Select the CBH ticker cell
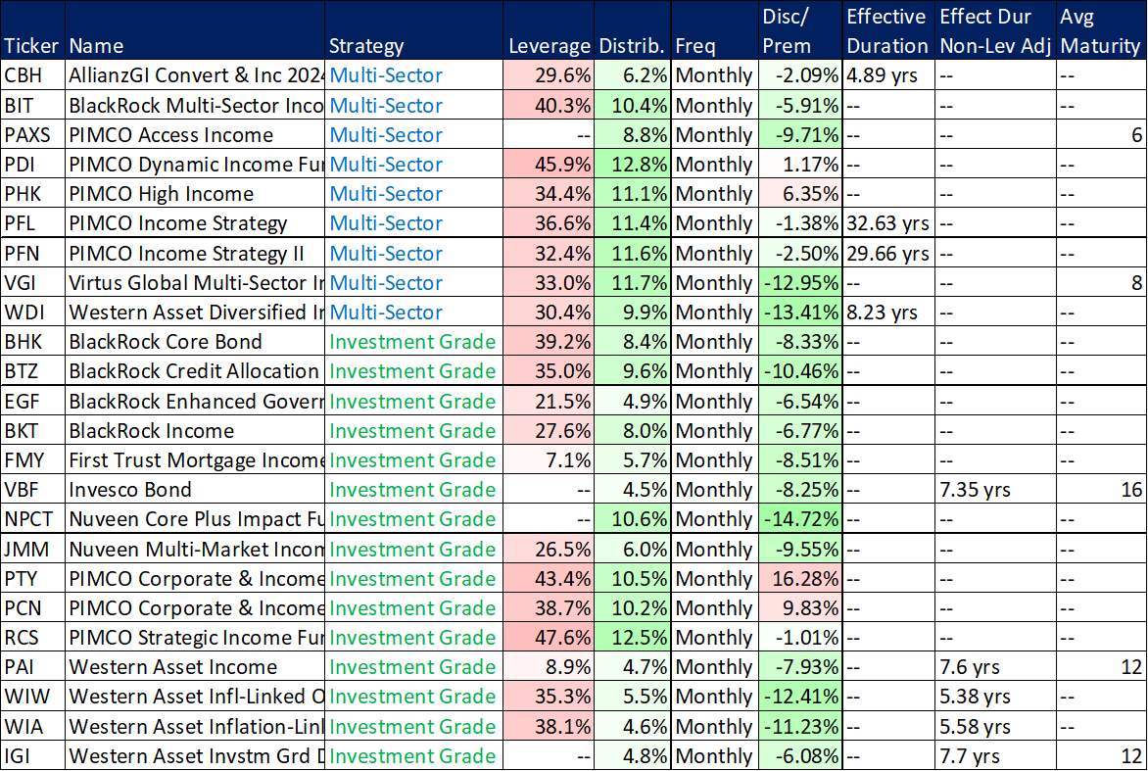Image resolution: width=1148 pixels, height=771 pixels. point(32,75)
